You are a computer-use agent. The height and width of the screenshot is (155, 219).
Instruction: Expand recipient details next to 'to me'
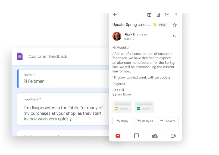tap(134, 39)
